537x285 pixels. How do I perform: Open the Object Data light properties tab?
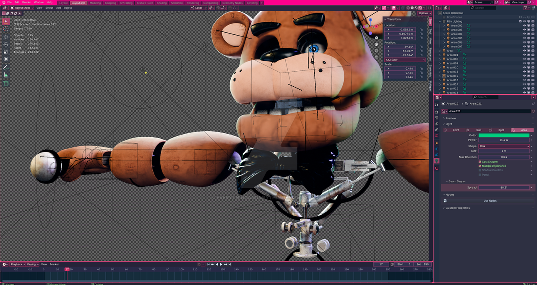click(437, 161)
